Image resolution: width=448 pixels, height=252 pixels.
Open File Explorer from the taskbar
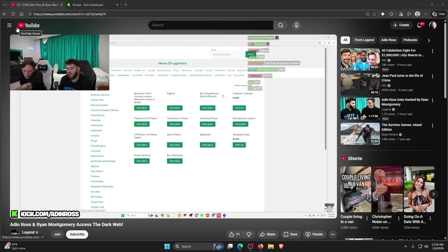click(271, 246)
